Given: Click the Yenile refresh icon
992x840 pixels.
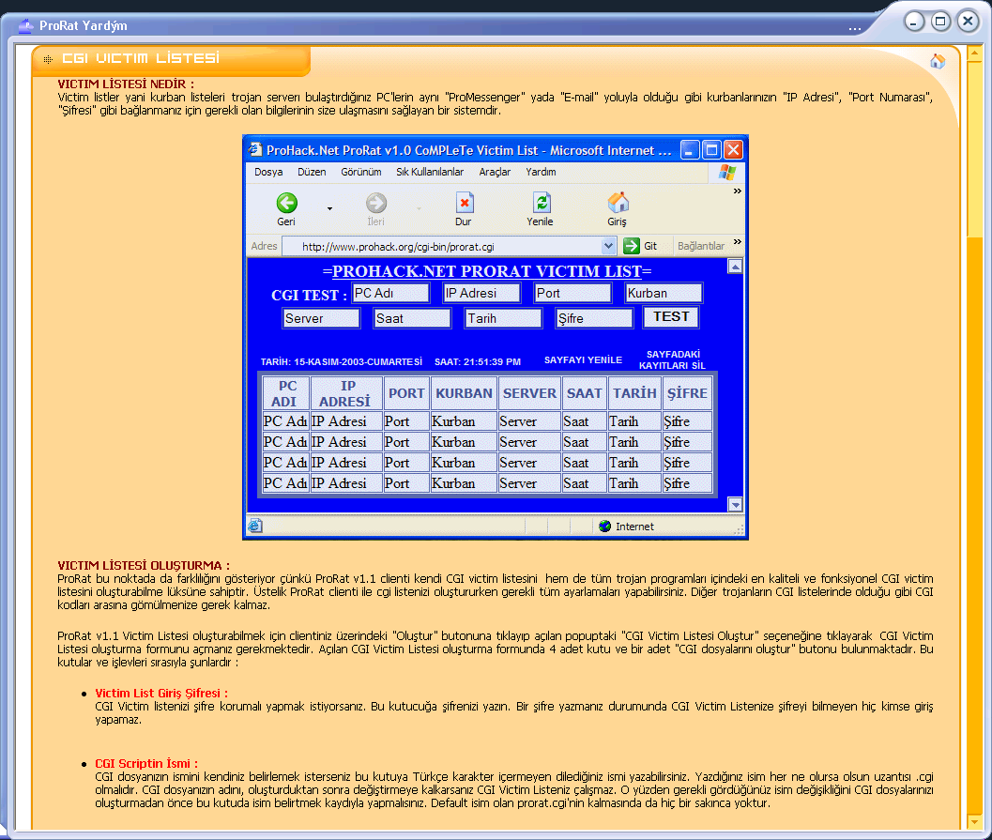Looking at the screenshot, I should click(x=541, y=203).
